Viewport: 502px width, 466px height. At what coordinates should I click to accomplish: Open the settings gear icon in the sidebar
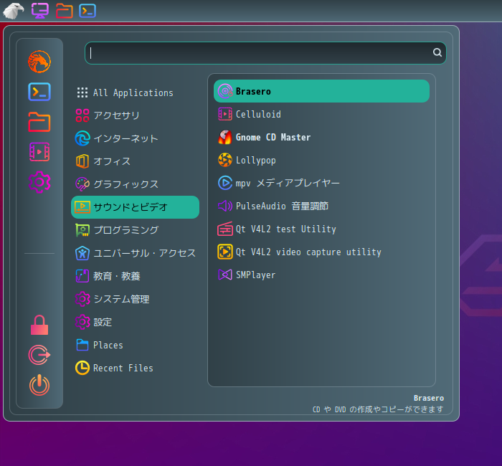[x=39, y=182]
